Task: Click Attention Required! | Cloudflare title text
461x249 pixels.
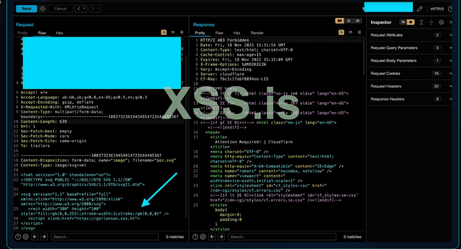Action: click(x=254, y=142)
